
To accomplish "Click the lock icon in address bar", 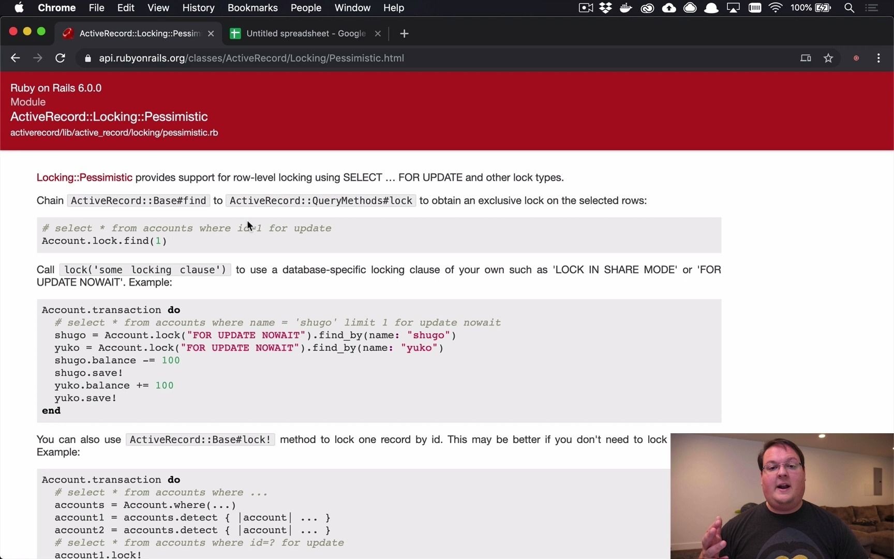I will coord(88,58).
